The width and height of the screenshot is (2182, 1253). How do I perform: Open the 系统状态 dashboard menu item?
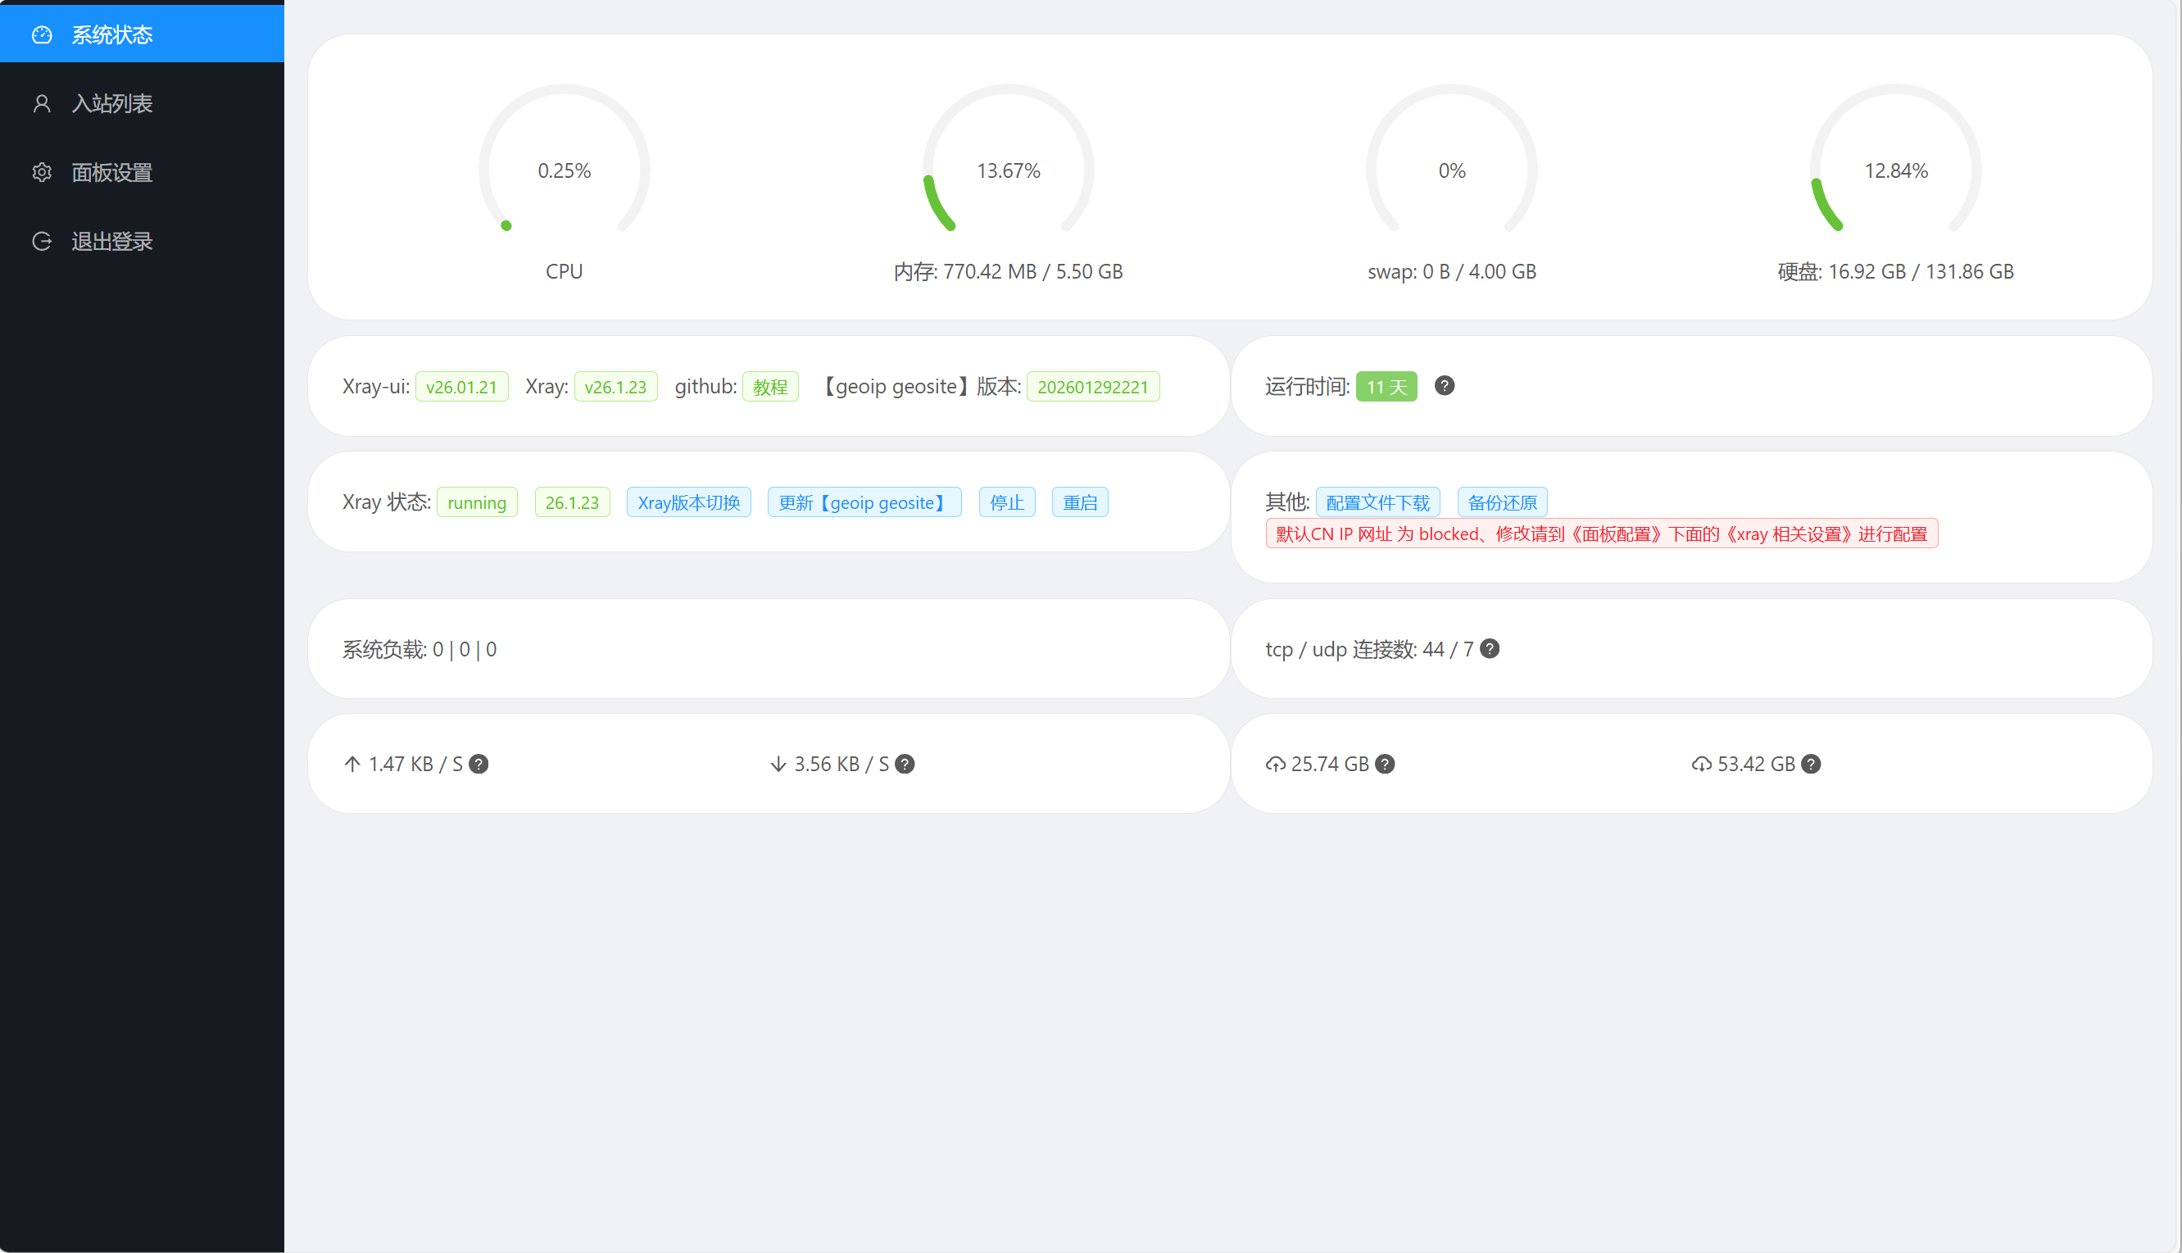coord(142,34)
